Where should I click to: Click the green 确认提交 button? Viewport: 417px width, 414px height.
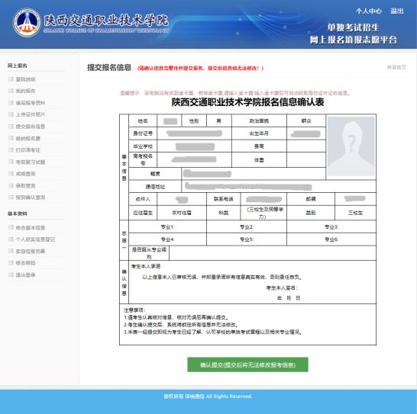click(247, 364)
